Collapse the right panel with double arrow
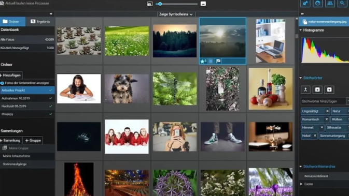Image resolution: width=349 pixels, height=196 pixels. [x=302, y=14]
